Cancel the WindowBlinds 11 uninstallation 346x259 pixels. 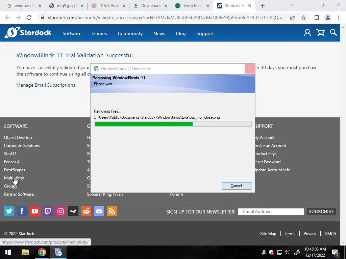(236, 186)
